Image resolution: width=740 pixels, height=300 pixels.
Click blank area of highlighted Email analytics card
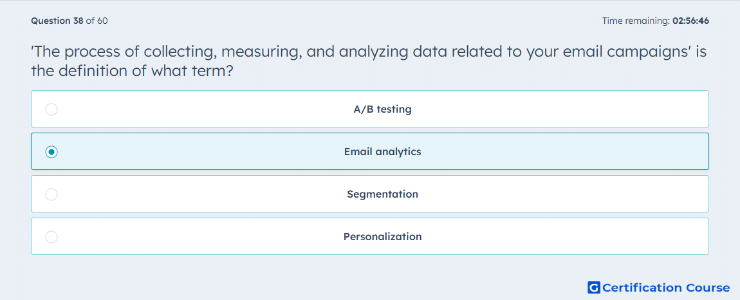[x=189, y=152]
